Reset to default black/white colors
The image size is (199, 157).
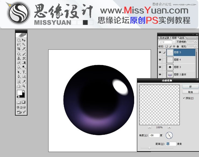pos(18,97)
